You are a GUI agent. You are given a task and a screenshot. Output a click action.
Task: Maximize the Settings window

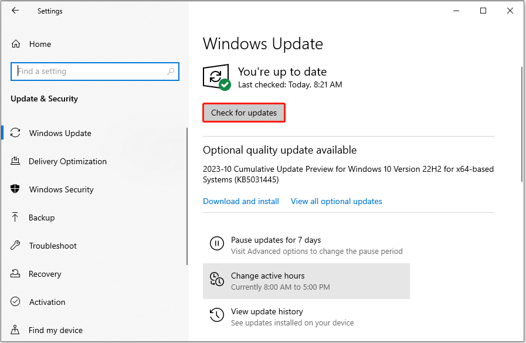tap(483, 11)
